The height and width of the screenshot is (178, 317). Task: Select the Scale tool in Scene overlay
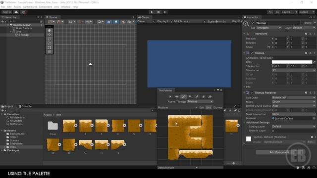[50, 43]
